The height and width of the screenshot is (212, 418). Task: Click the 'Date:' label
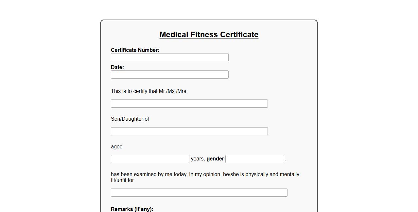117,68
